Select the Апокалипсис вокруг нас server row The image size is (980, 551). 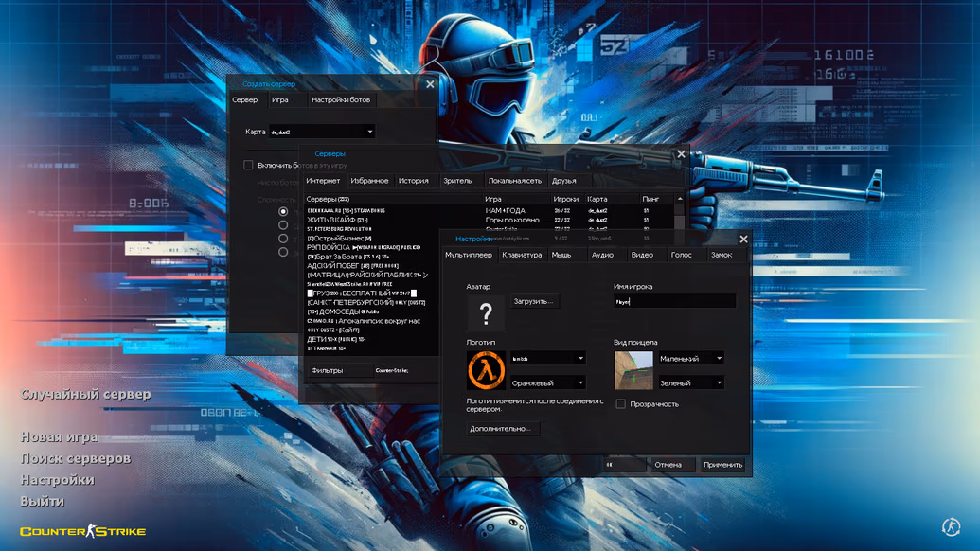pyautogui.click(x=370, y=321)
